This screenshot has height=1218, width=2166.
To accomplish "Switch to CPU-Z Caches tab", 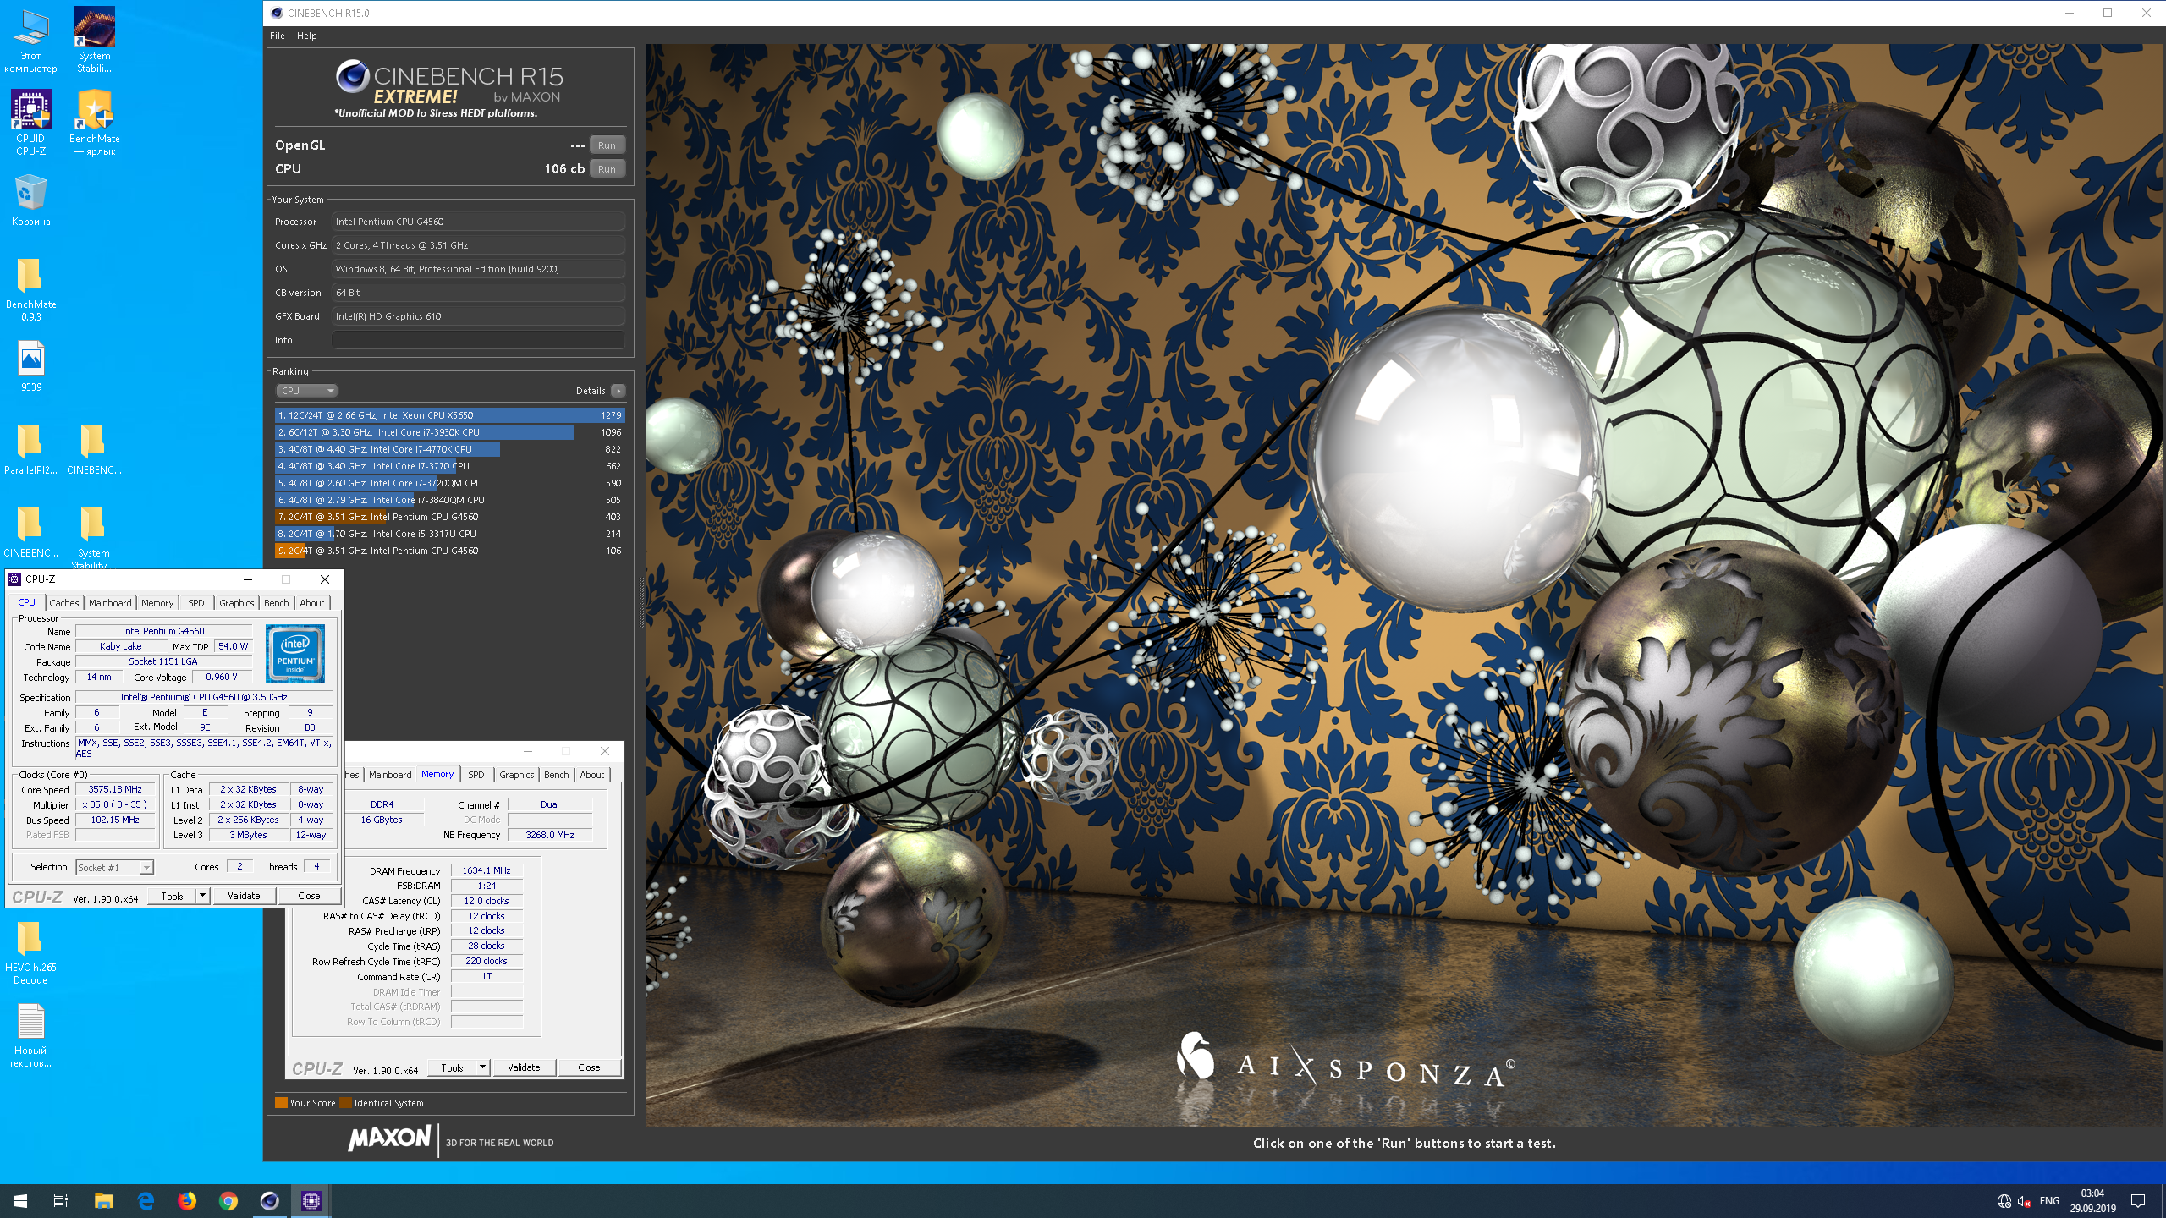I will (64, 603).
